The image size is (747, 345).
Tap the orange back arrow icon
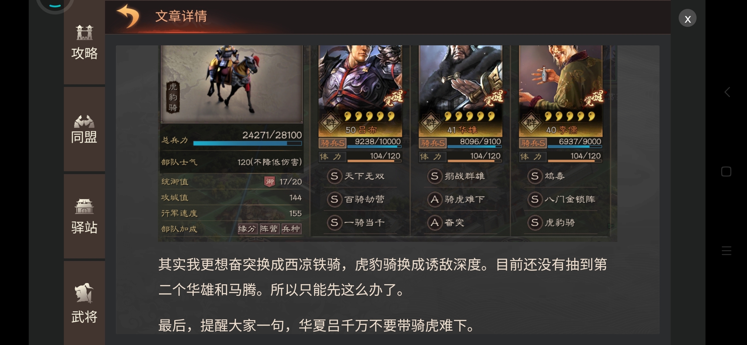(x=128, y=16)
